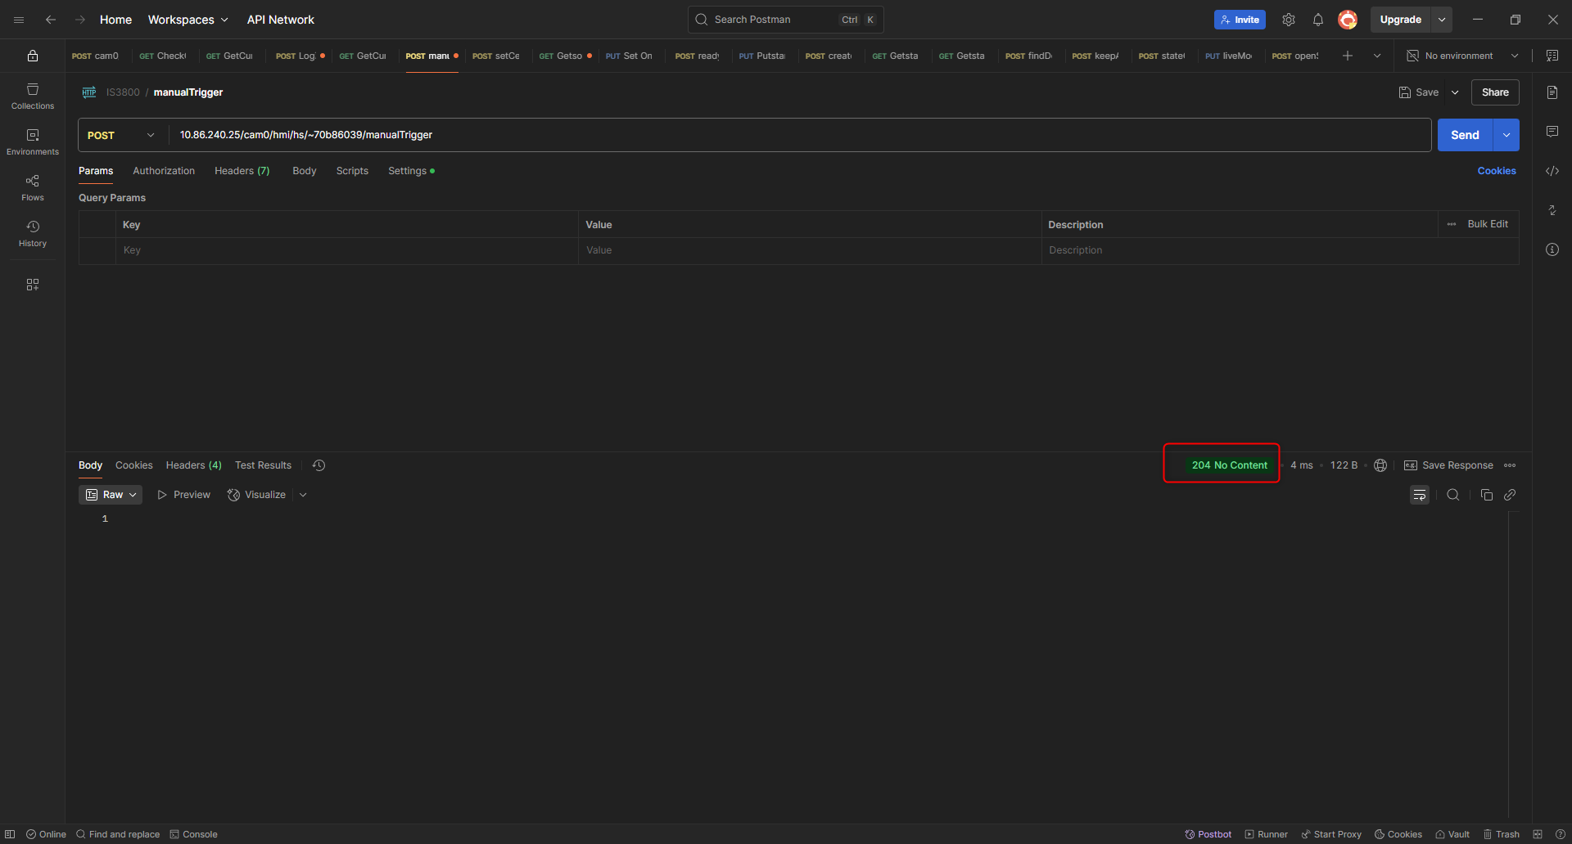Open the comments panel on right sidebar
Image resolution: width=1572 pixels, height=844 pixels.
(x=1552, y=131)
